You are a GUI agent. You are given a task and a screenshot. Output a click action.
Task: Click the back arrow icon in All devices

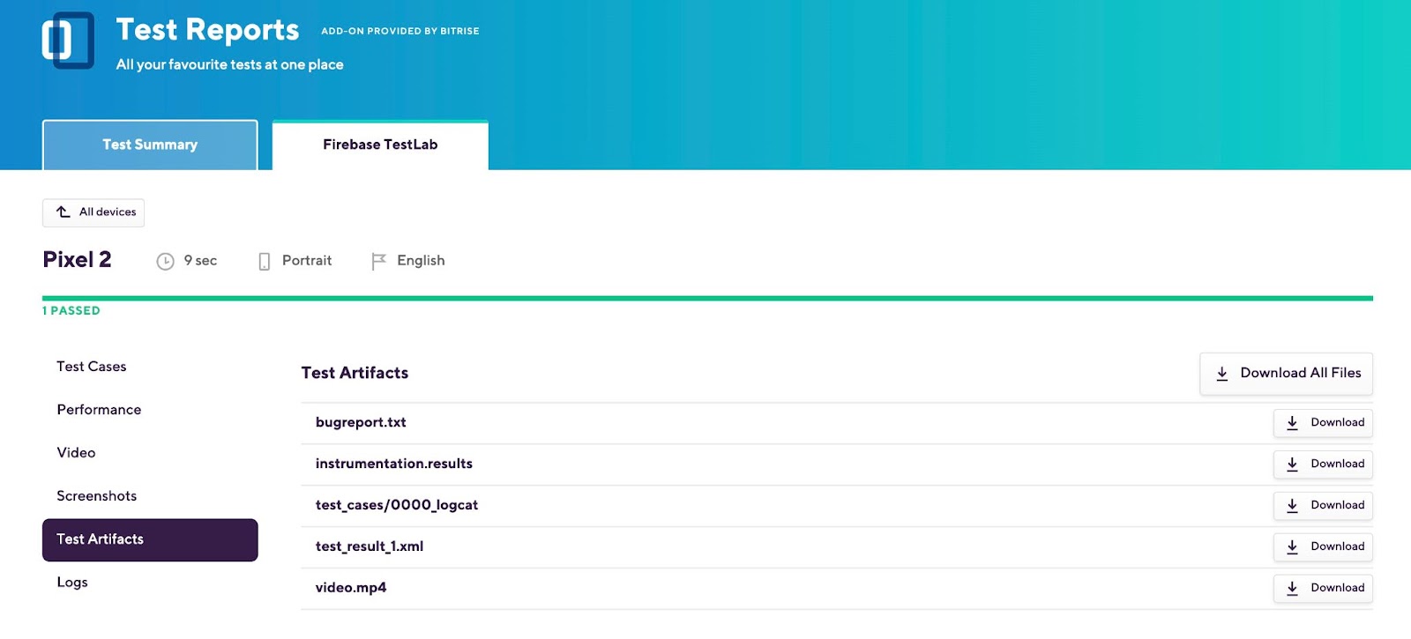[63, 212]
